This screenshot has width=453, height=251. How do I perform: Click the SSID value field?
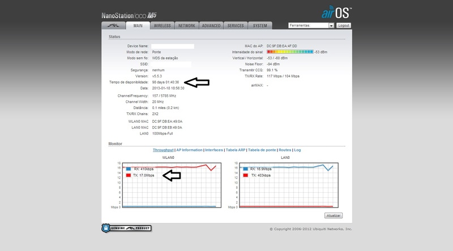click(171, 64)
